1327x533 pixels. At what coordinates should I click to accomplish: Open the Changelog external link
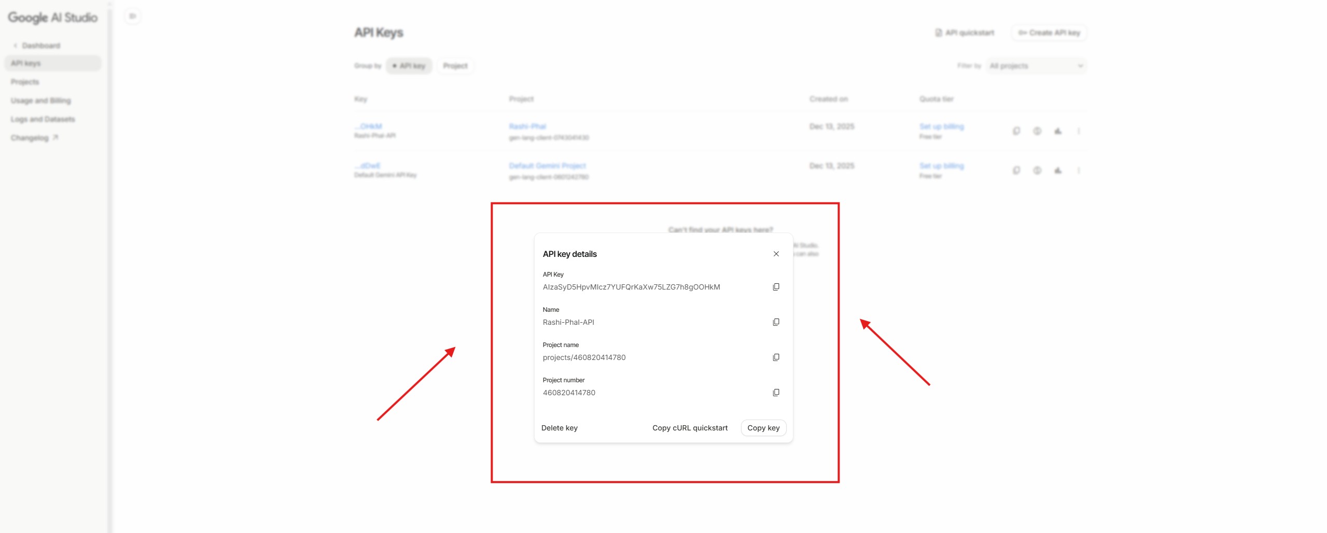tap(34, 138)
